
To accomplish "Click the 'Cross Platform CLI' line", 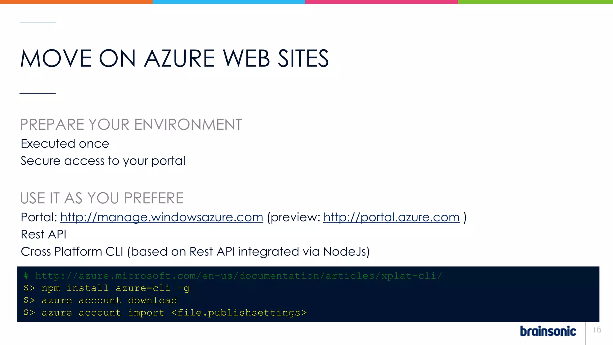I will pyautogui.click(x=195, y=252).
